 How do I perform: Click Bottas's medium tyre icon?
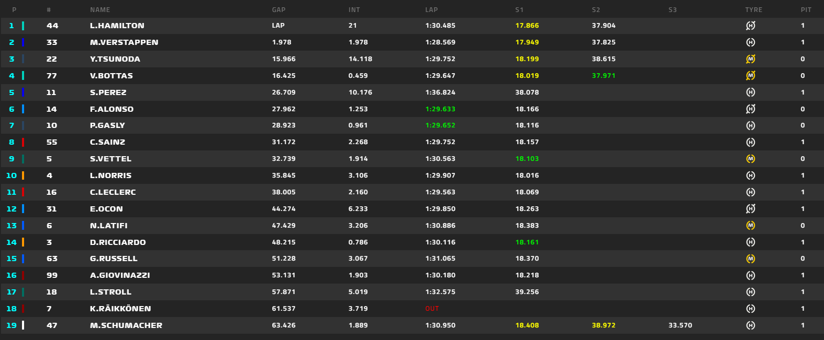[751, 76]
